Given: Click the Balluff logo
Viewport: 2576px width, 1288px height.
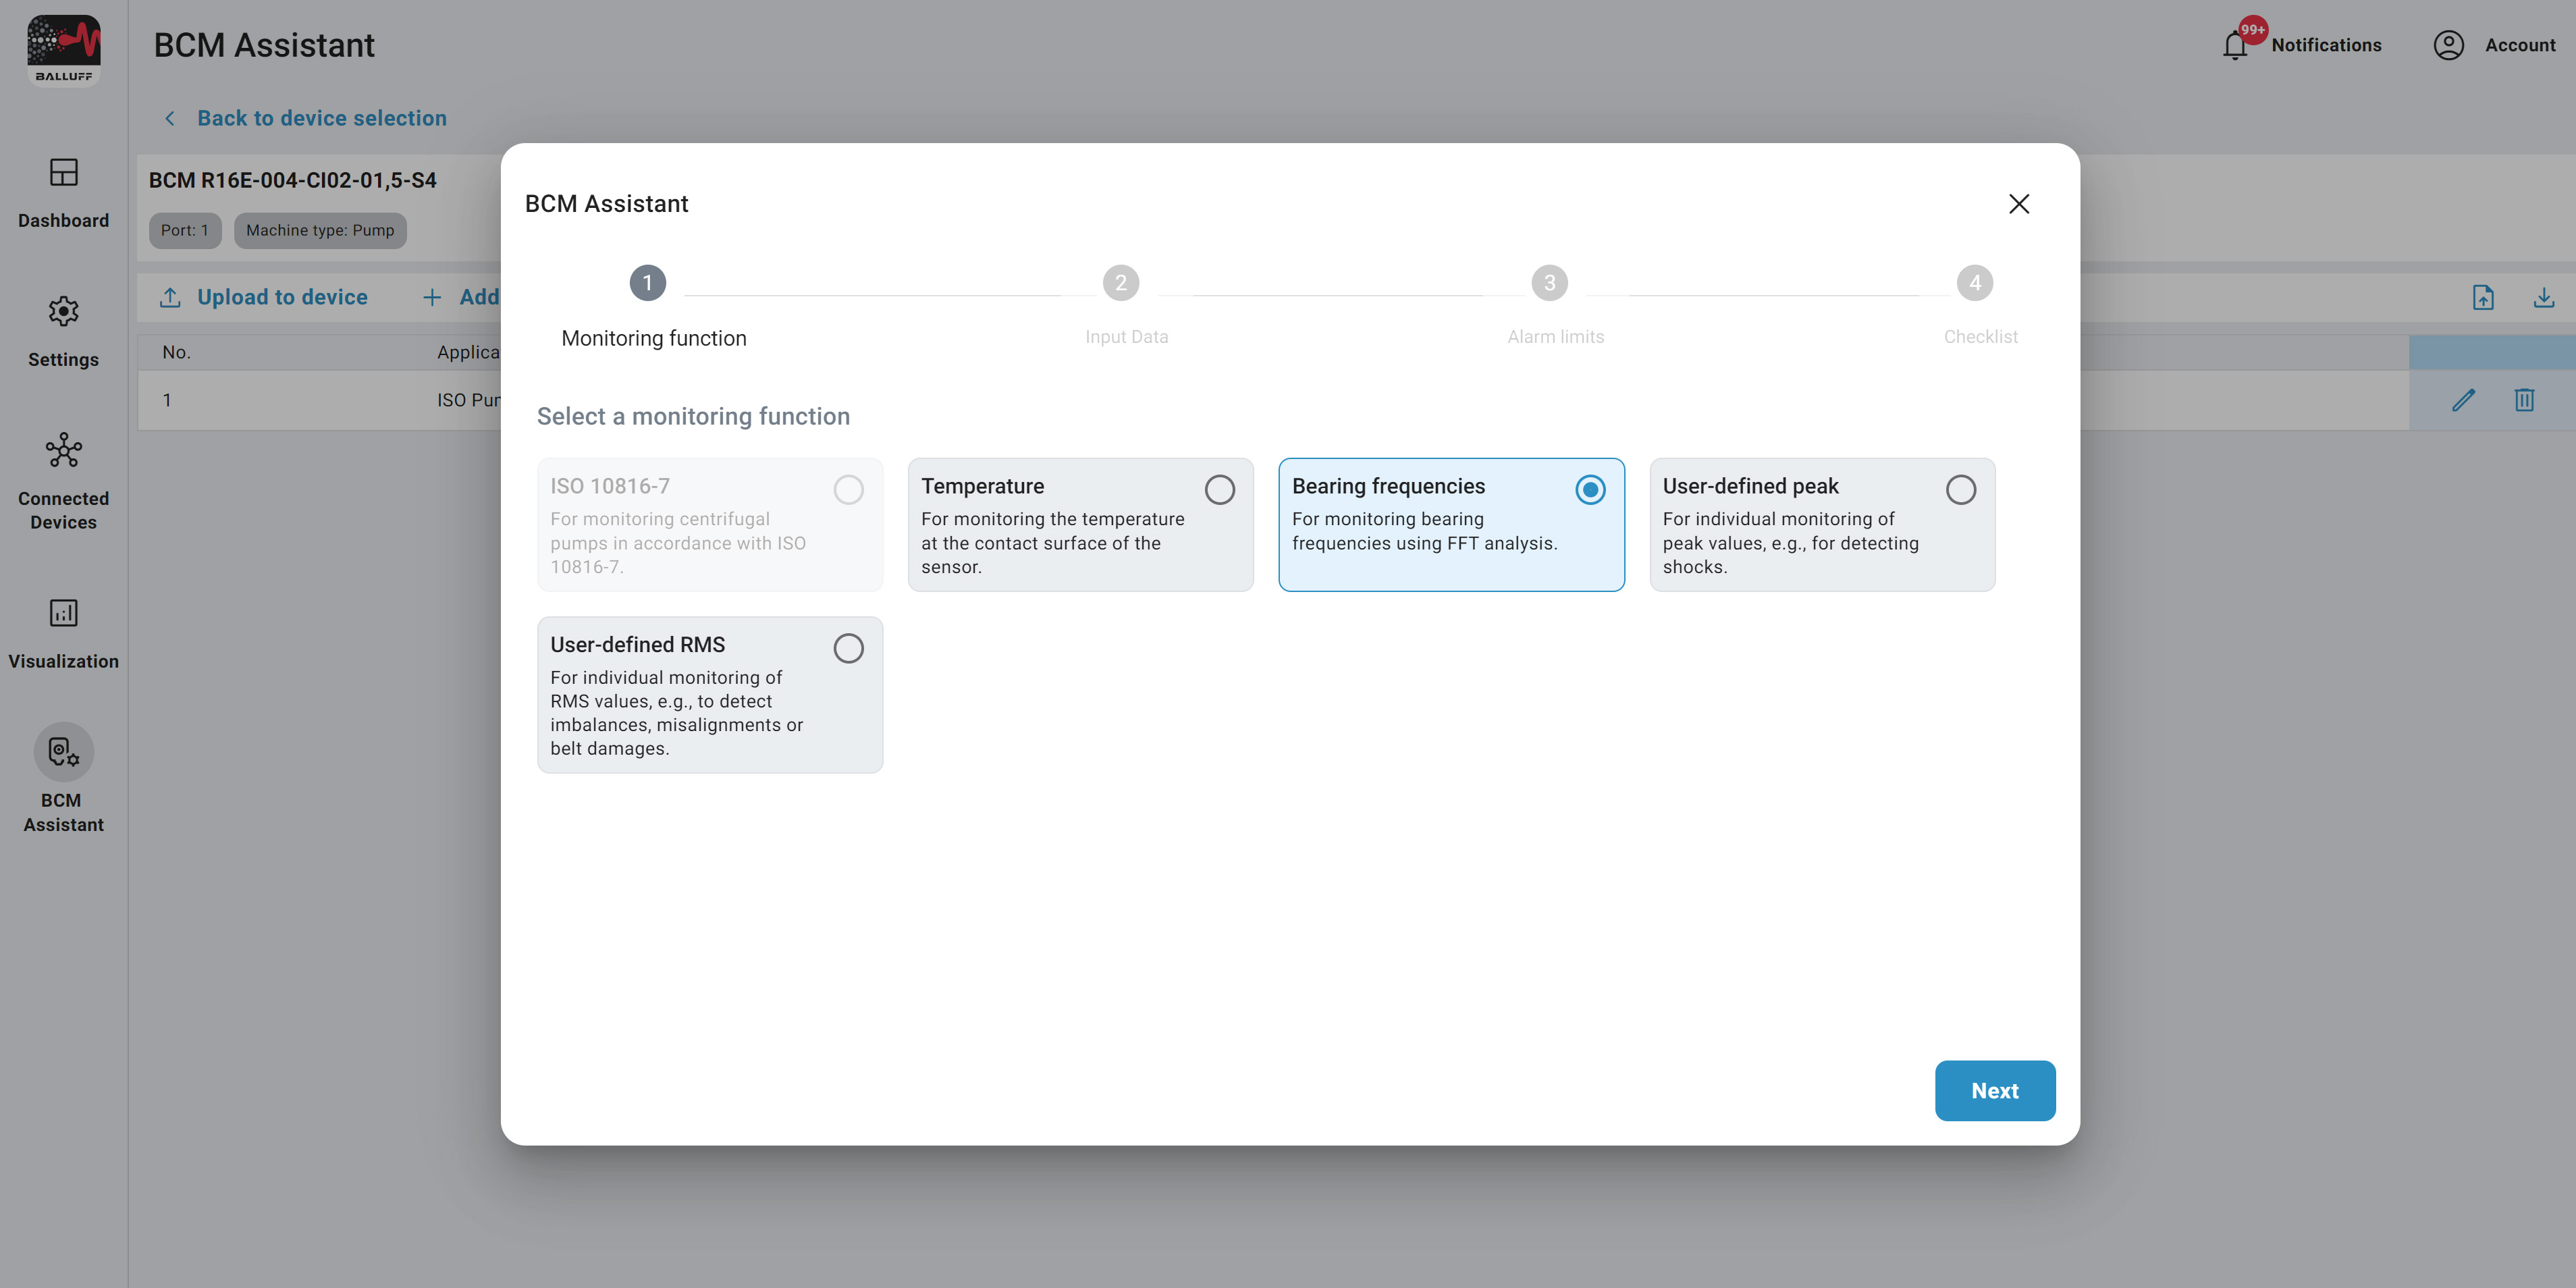Looking at the screenshot, I should [63, 50].
